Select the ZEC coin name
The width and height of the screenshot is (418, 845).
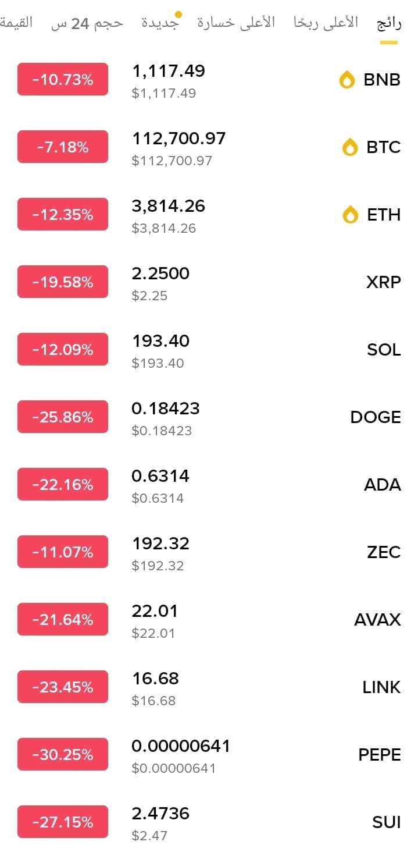[x=384, y=552]
